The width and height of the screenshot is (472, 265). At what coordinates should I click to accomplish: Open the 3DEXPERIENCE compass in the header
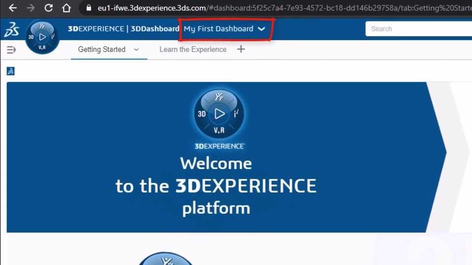42,37
